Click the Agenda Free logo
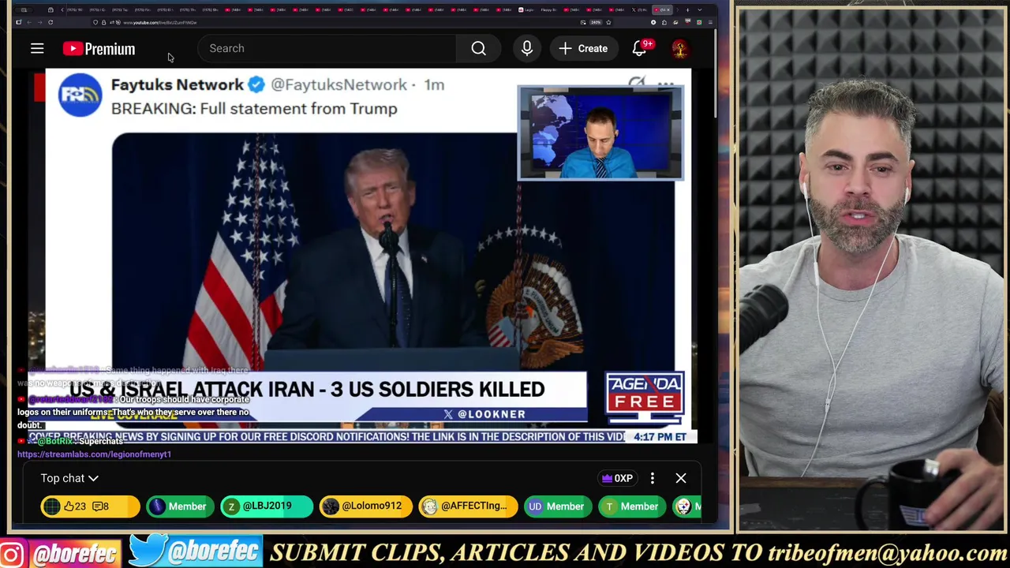 (x=645, y=399)
